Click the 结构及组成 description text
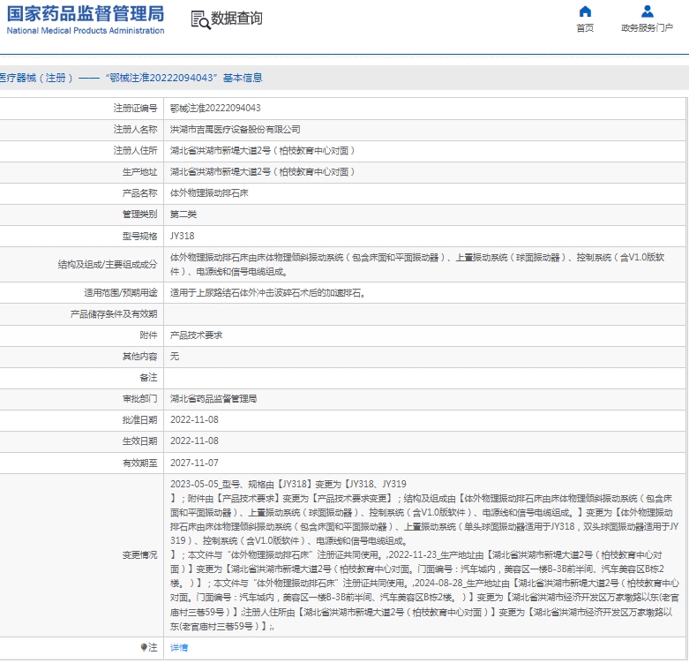The height and width of the screenshot is (663, 689). [417, 264]
